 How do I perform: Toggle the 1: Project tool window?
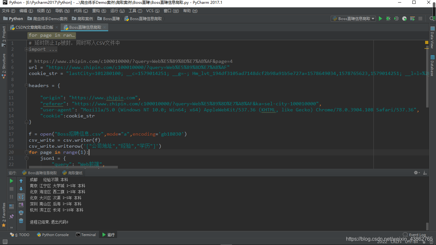click(4, 36)
